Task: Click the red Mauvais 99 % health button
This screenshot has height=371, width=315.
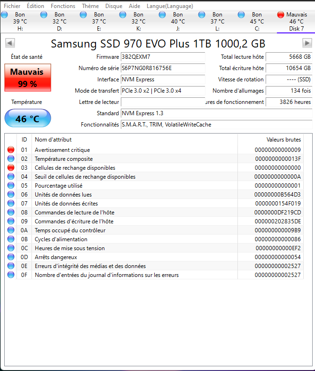Action: (x=28, y=78)
